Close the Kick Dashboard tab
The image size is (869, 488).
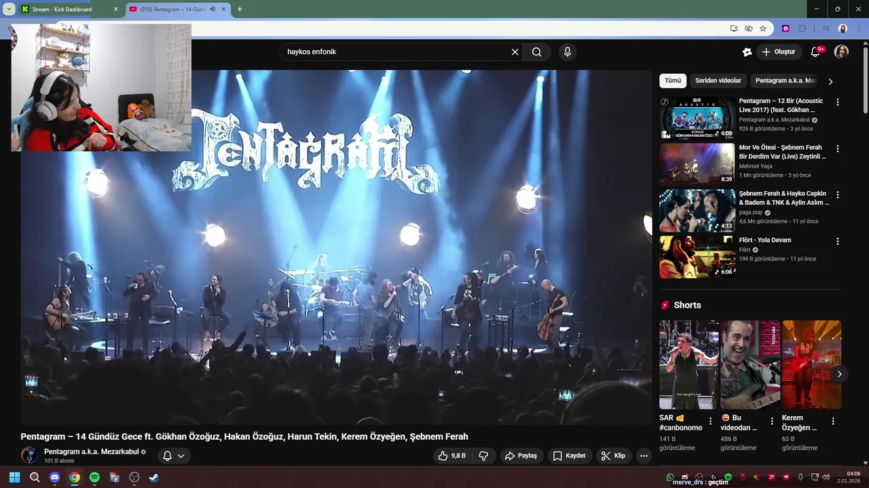click(x=115, y=9)
